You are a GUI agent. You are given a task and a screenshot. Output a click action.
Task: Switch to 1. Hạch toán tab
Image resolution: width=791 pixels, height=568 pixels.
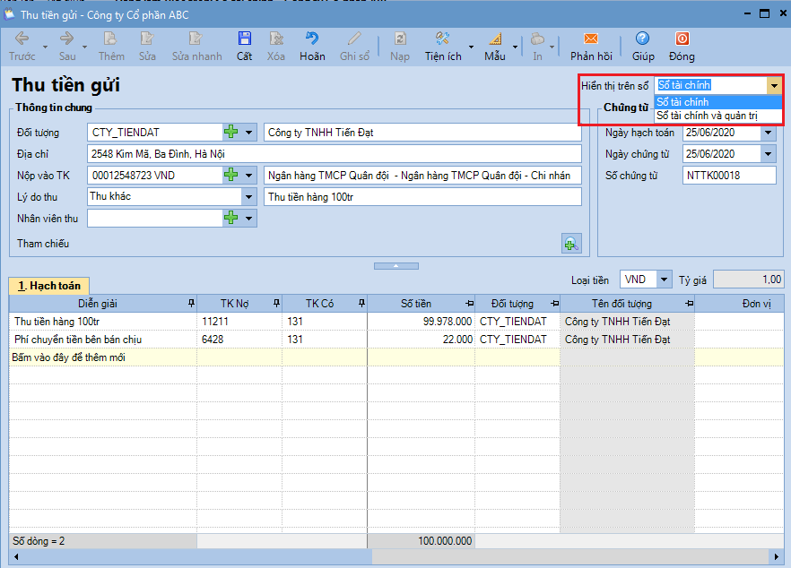pyautogui.click(x=49, y=286)
